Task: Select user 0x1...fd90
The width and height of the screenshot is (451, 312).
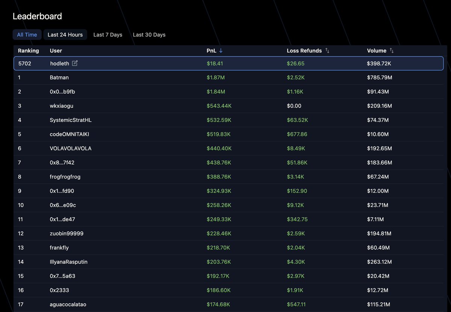Action: point(62,191)
